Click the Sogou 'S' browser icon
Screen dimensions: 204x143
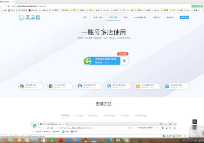tap(109, 86)
